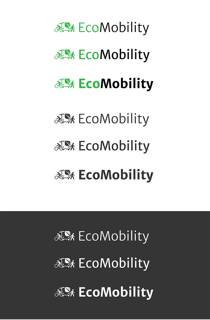Click the thin dark gray EcoMobility wordmark
The image size is (210, 320).
coord(114,119)
